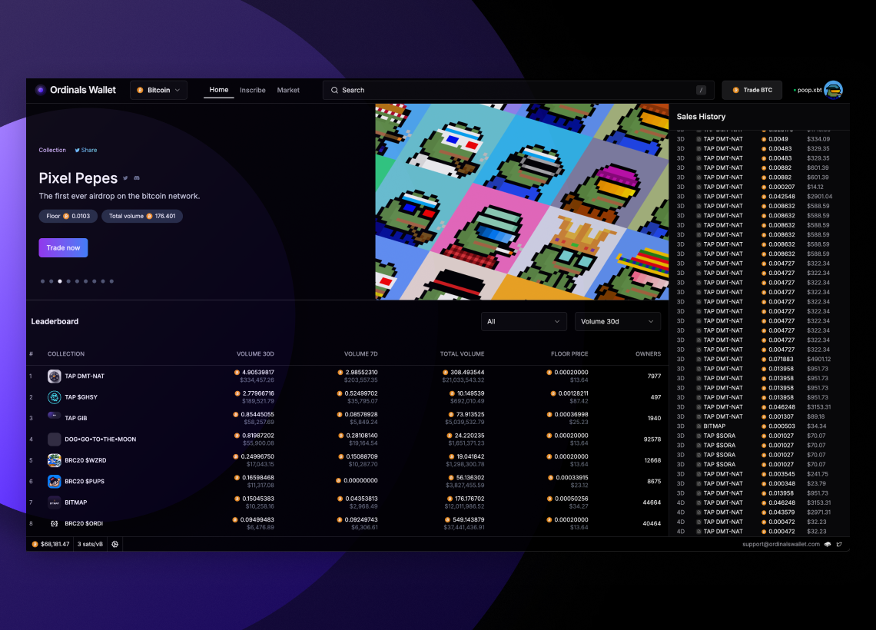Click the DOG•GO•TO•THE•MOON collection icon
The image size is (876, 630).
[x=55, y=439]
